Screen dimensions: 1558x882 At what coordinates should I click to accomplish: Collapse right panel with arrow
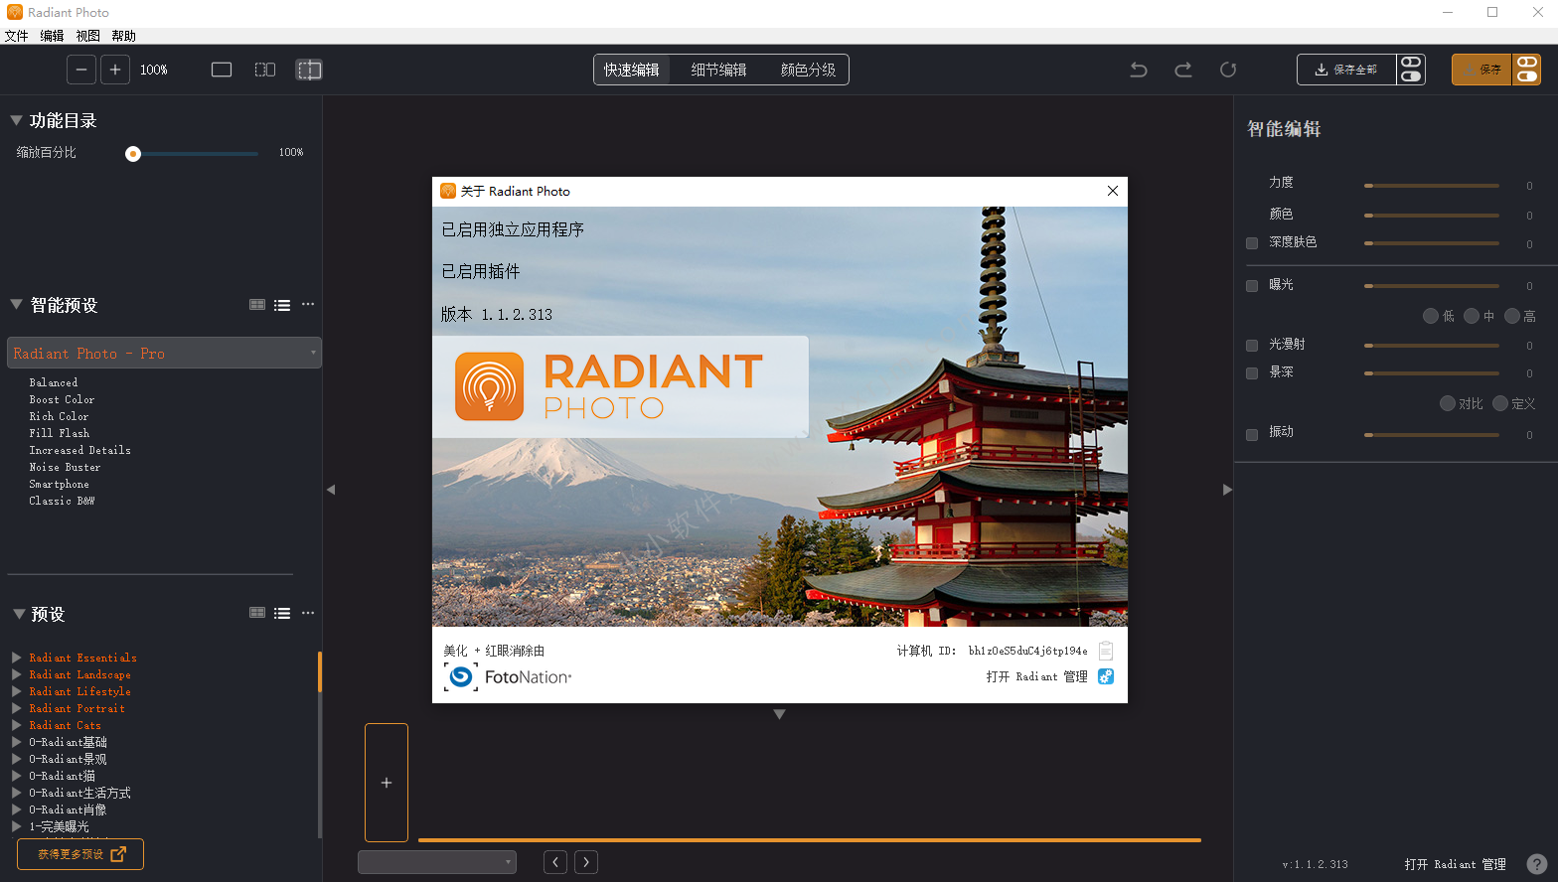(x=1227, y=490)
